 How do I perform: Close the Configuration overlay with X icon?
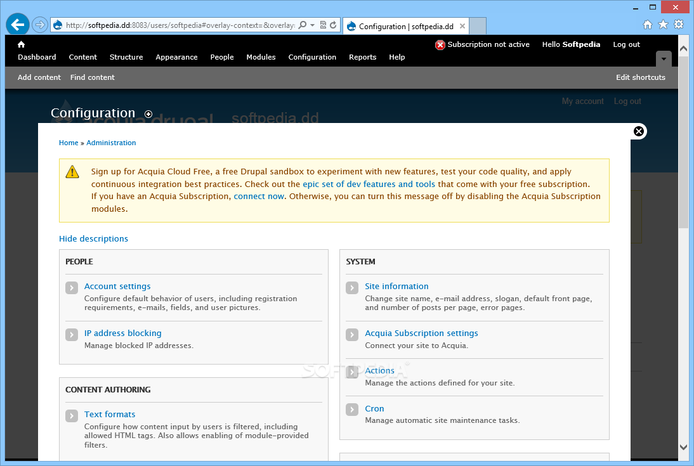639,131
